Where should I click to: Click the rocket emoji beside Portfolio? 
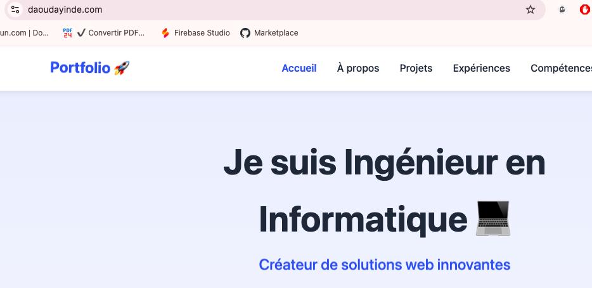click(122, 68)
